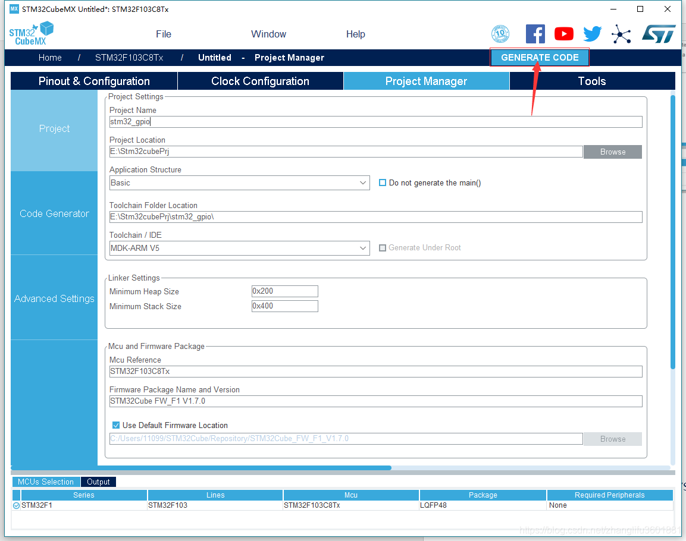Image resolution: width=686 pixels, height=541 pixels.
Task: Switch to Output bottom tab
Action: click(x=98, y=482)
